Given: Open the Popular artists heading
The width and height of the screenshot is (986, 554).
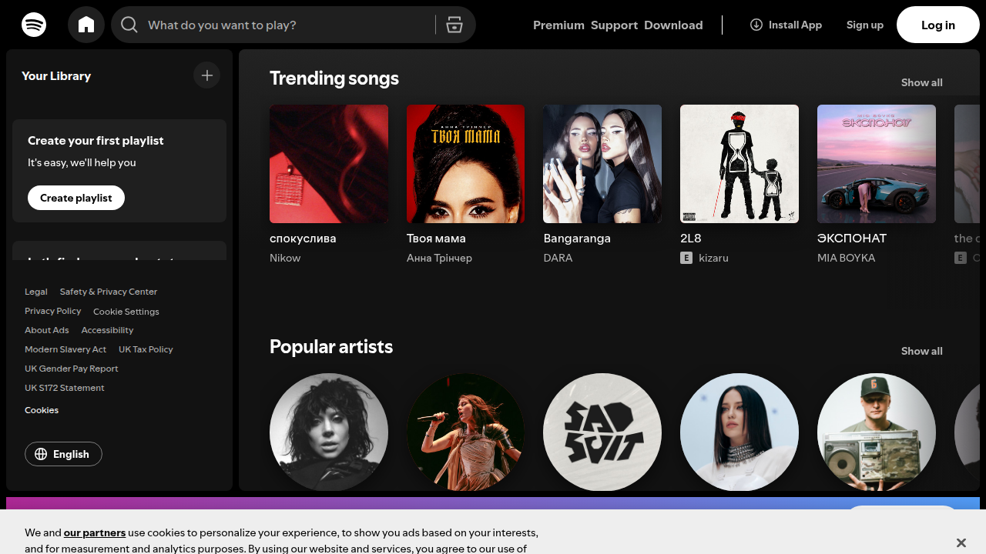Looking at the screenshot, I should (331, 347).
